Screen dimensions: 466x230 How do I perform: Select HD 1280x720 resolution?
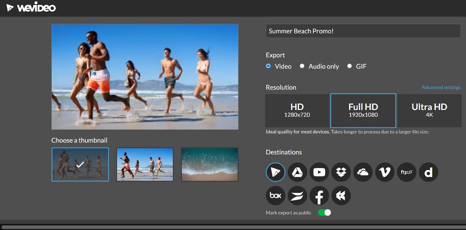[x=297, y=110]
